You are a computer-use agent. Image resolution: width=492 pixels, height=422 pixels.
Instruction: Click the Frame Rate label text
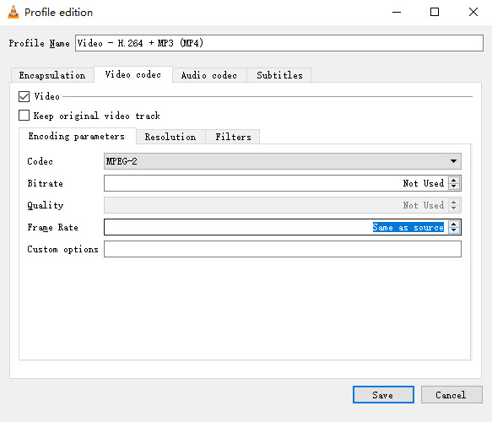(x=52, y=227)
